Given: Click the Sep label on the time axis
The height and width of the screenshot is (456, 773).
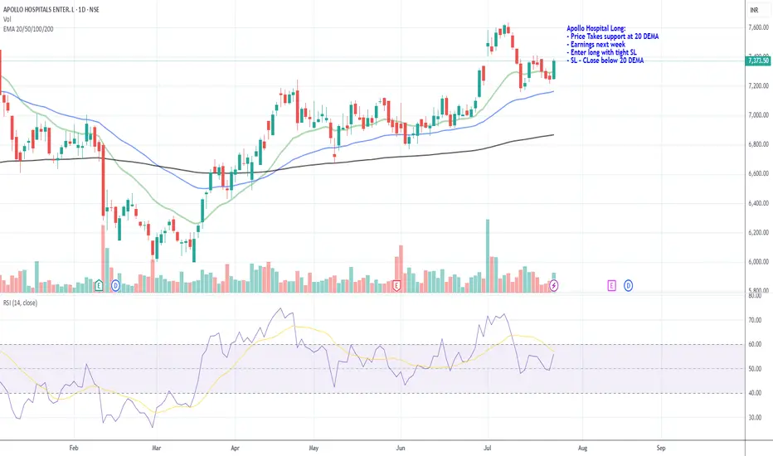Looking at the screenshot, I should pyautogui.click(x=660, y=448).
